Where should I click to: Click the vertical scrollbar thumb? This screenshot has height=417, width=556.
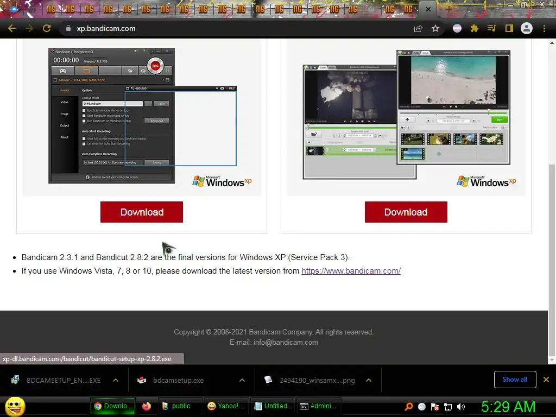point(552,260)
